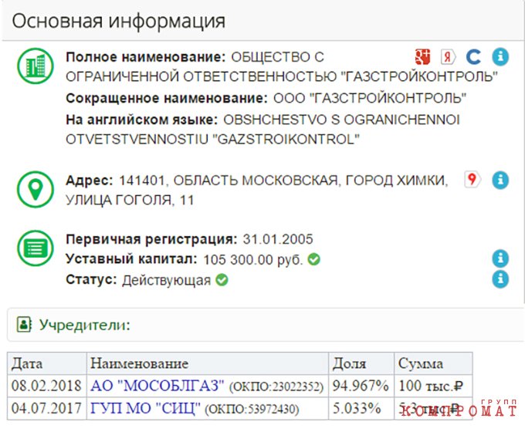Click the Действующая status text
Screen dimensions: 525x432
[x=167, y=281]
